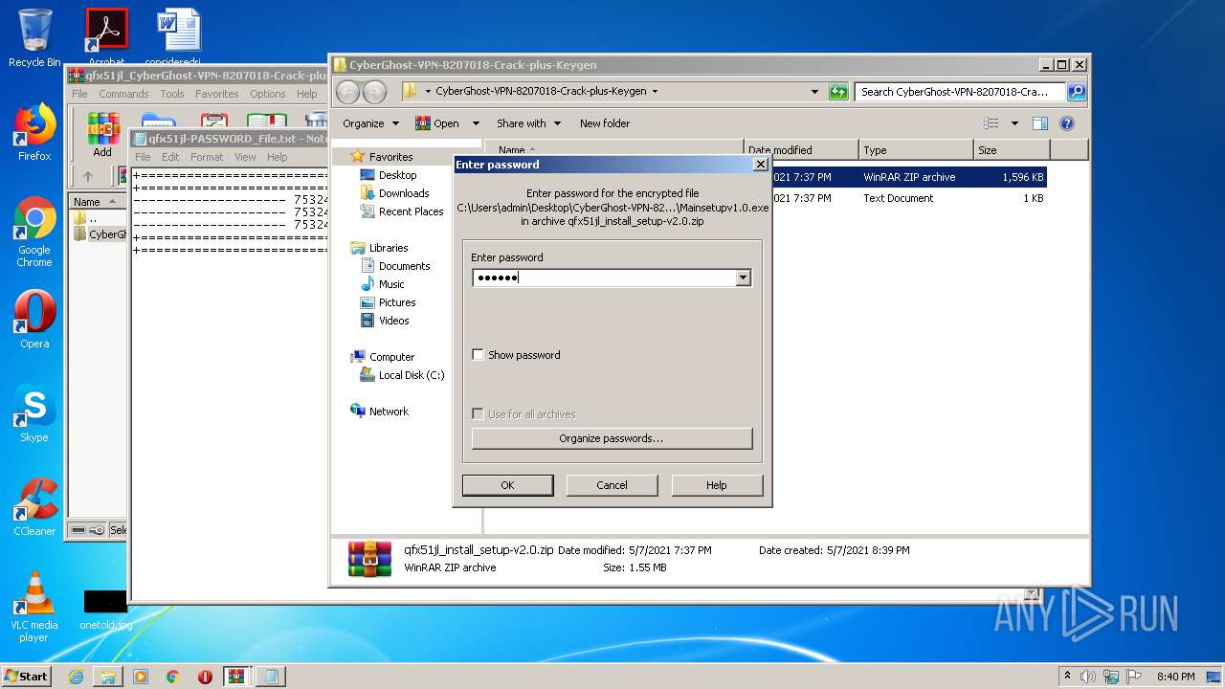1225x689 pixels.
Task: Open the Recycle Bin desktop icon
Action: point(34,36)
